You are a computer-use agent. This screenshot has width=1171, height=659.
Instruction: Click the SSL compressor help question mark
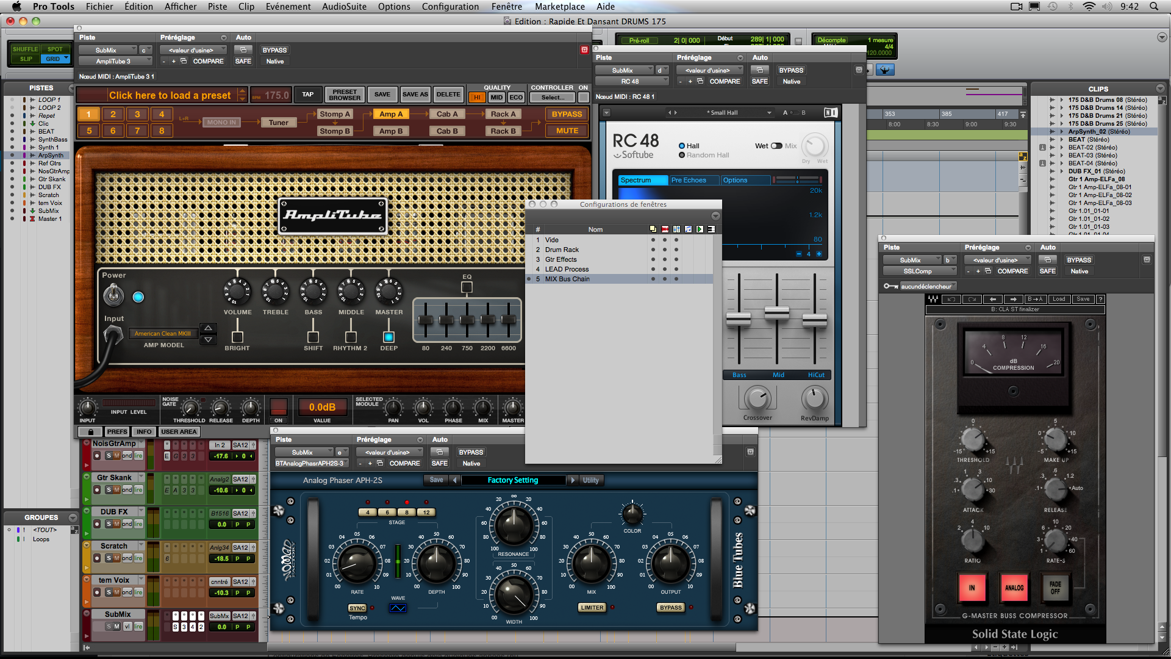(x=1100, y=299)
